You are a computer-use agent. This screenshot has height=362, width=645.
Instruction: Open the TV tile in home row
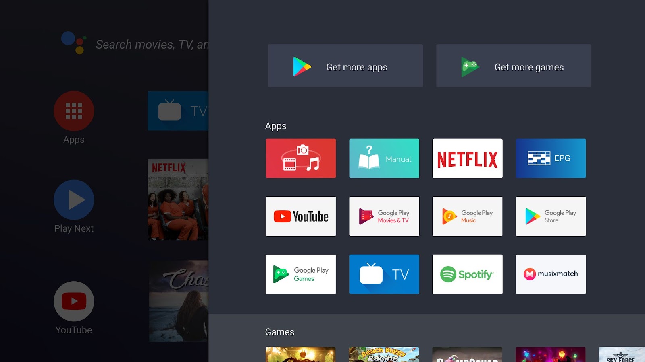tap(178, 111)
